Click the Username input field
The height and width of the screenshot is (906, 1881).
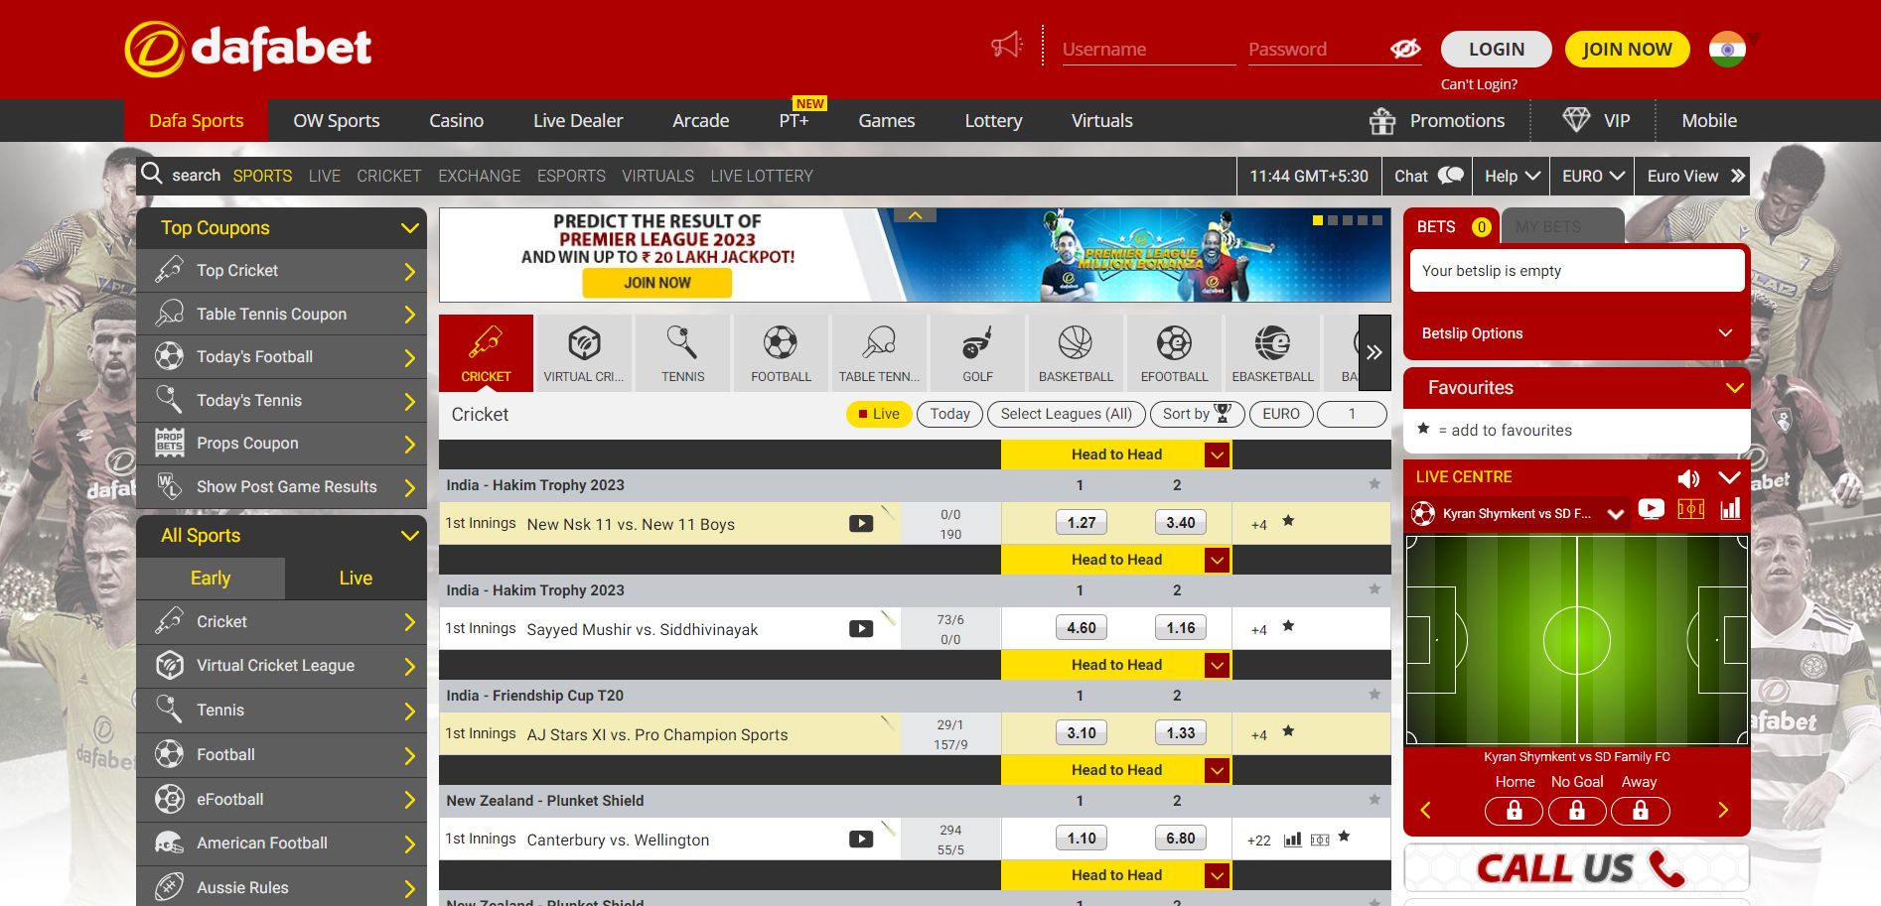pyautogui.click(x=1149, y=49)
